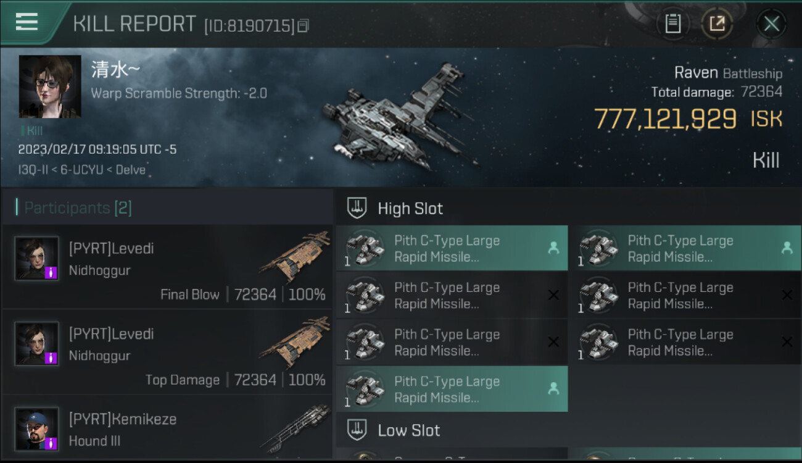Select Levedi's portrait in the Final Blow row
Image resolution: width=802 pixels, height=463 pixels.
point(37,259)
